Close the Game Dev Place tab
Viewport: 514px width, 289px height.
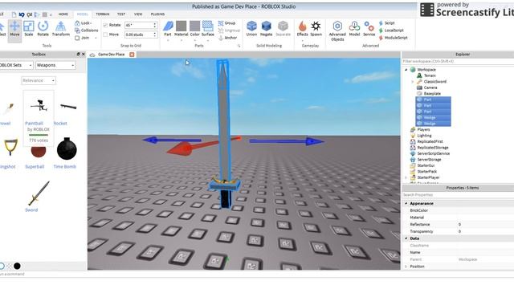coord(132,55)
